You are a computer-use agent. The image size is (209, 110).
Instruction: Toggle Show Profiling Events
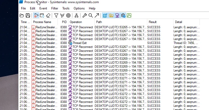click(129, 15)
